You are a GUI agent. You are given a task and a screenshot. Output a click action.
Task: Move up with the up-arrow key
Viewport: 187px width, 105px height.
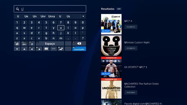coord(24,49)
